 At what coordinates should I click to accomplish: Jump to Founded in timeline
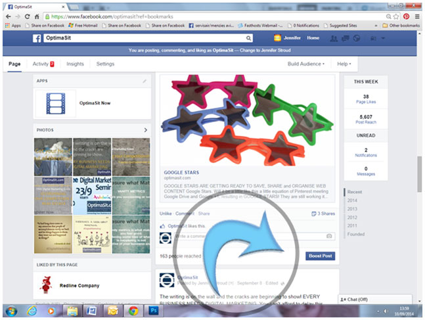point(356,235)
